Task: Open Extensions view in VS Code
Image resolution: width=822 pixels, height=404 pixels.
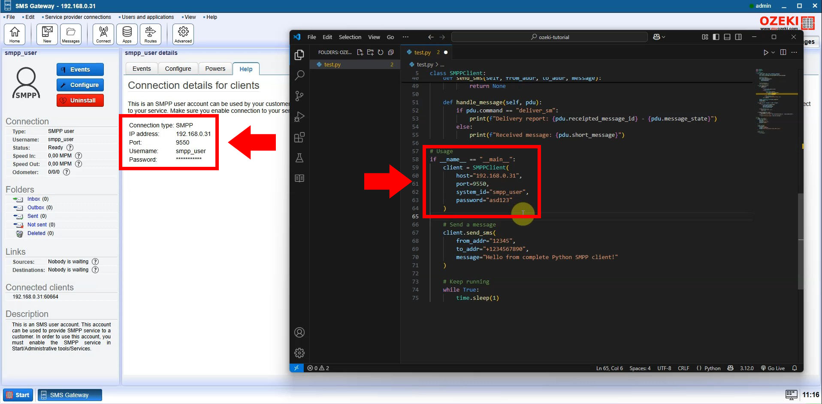Action: tap(299, 137)
